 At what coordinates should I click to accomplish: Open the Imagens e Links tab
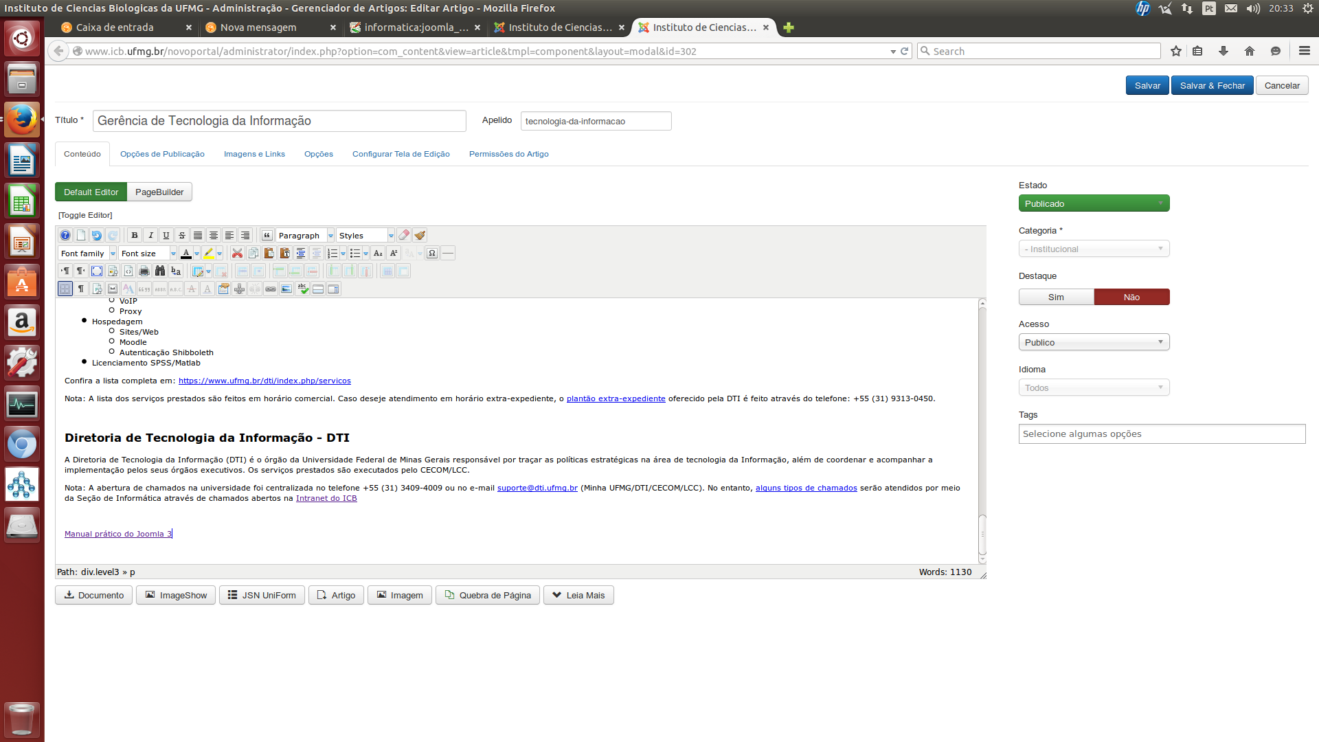click(x=254, y=155)
